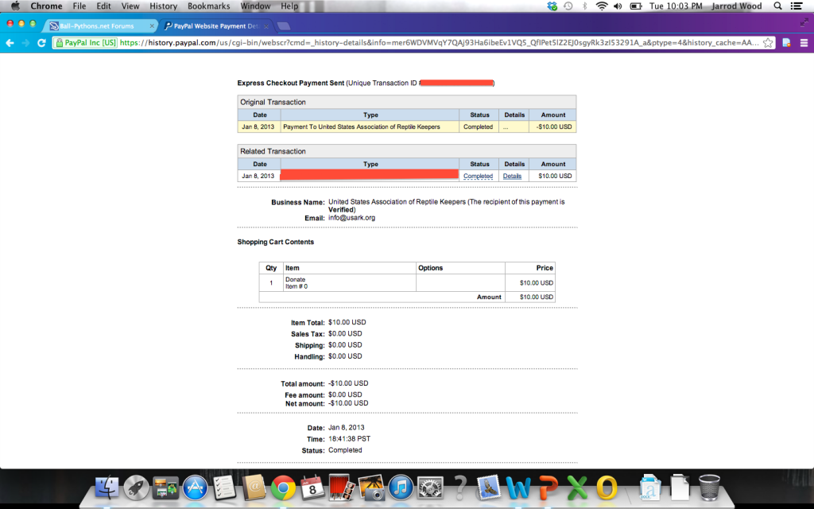The height and width of the screenshot is (509, 814).
Task: Click the page extension icon beside the star
Action: coord(786,43)
